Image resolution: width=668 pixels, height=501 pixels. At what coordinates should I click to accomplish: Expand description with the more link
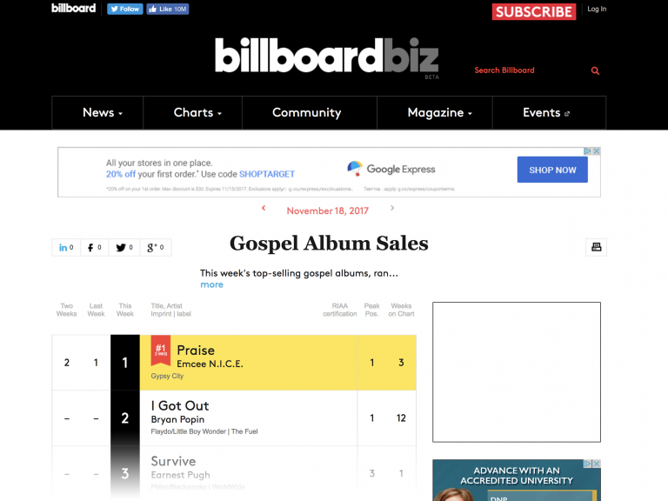(211, 284)
